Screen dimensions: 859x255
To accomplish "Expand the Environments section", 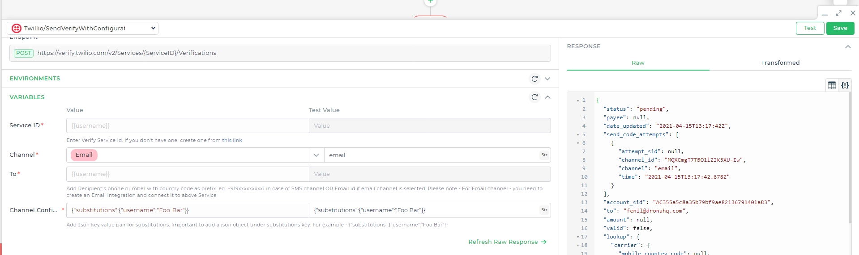I will 547,79.
